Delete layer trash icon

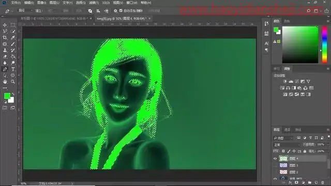(323, 182)
